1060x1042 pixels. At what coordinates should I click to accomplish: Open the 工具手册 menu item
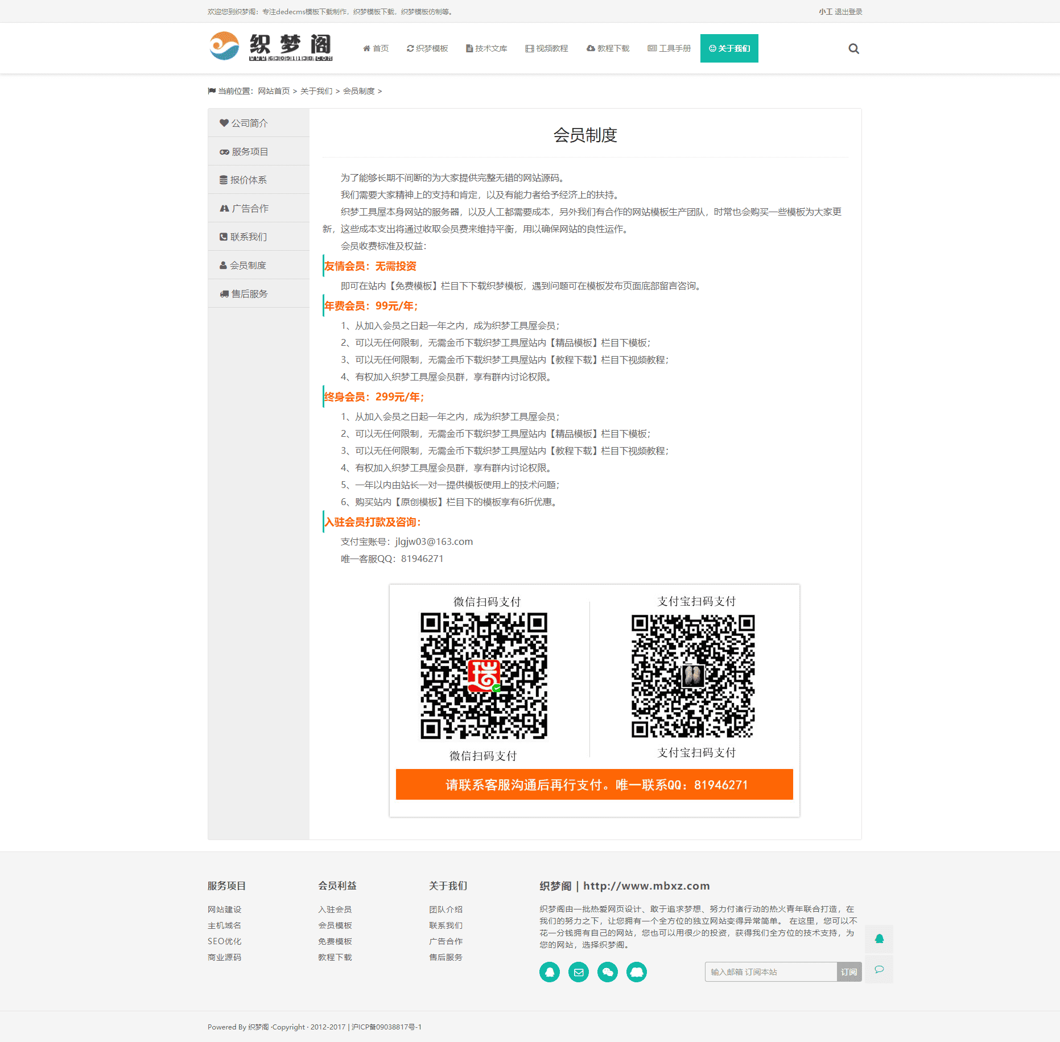pos(669,48)
